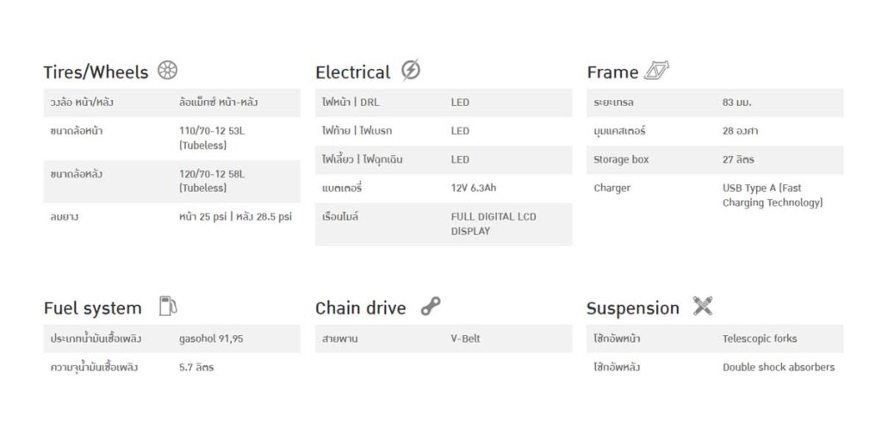
Task: Select the Chain drive heading
Action: (x=361, y=308)
